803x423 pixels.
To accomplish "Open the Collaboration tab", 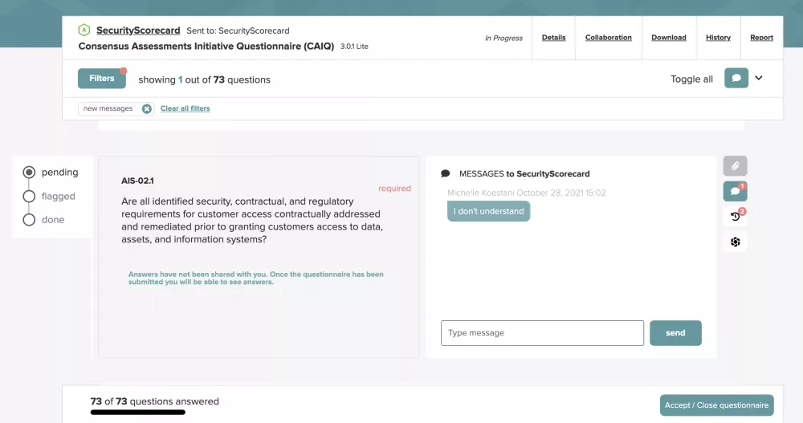I will [609, 38].
